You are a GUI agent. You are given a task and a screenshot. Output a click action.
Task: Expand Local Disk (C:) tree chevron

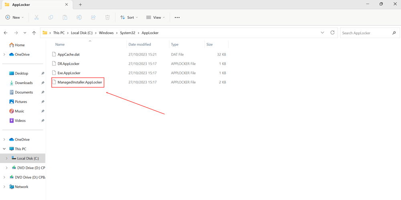(x=7, y=158)
